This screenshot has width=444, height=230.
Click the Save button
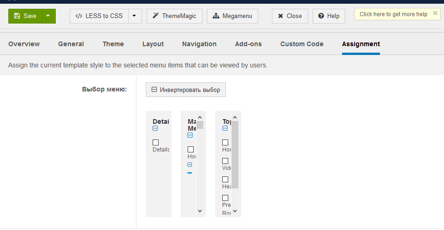[25, 16]
